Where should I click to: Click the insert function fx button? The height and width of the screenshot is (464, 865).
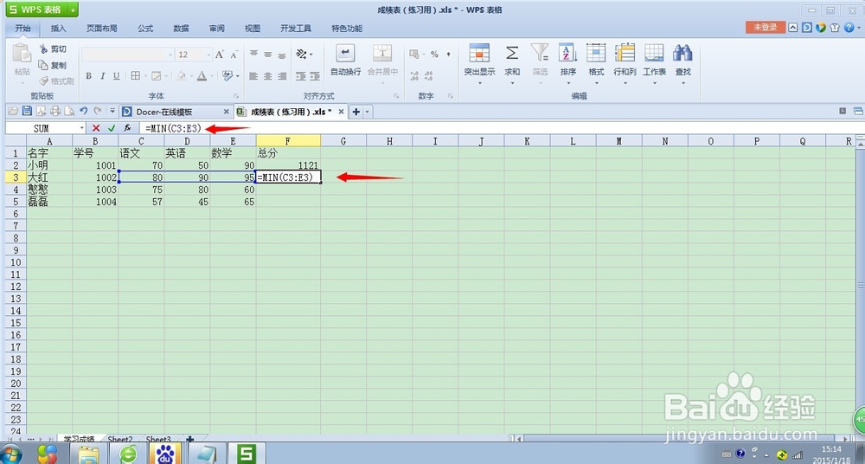127,128
